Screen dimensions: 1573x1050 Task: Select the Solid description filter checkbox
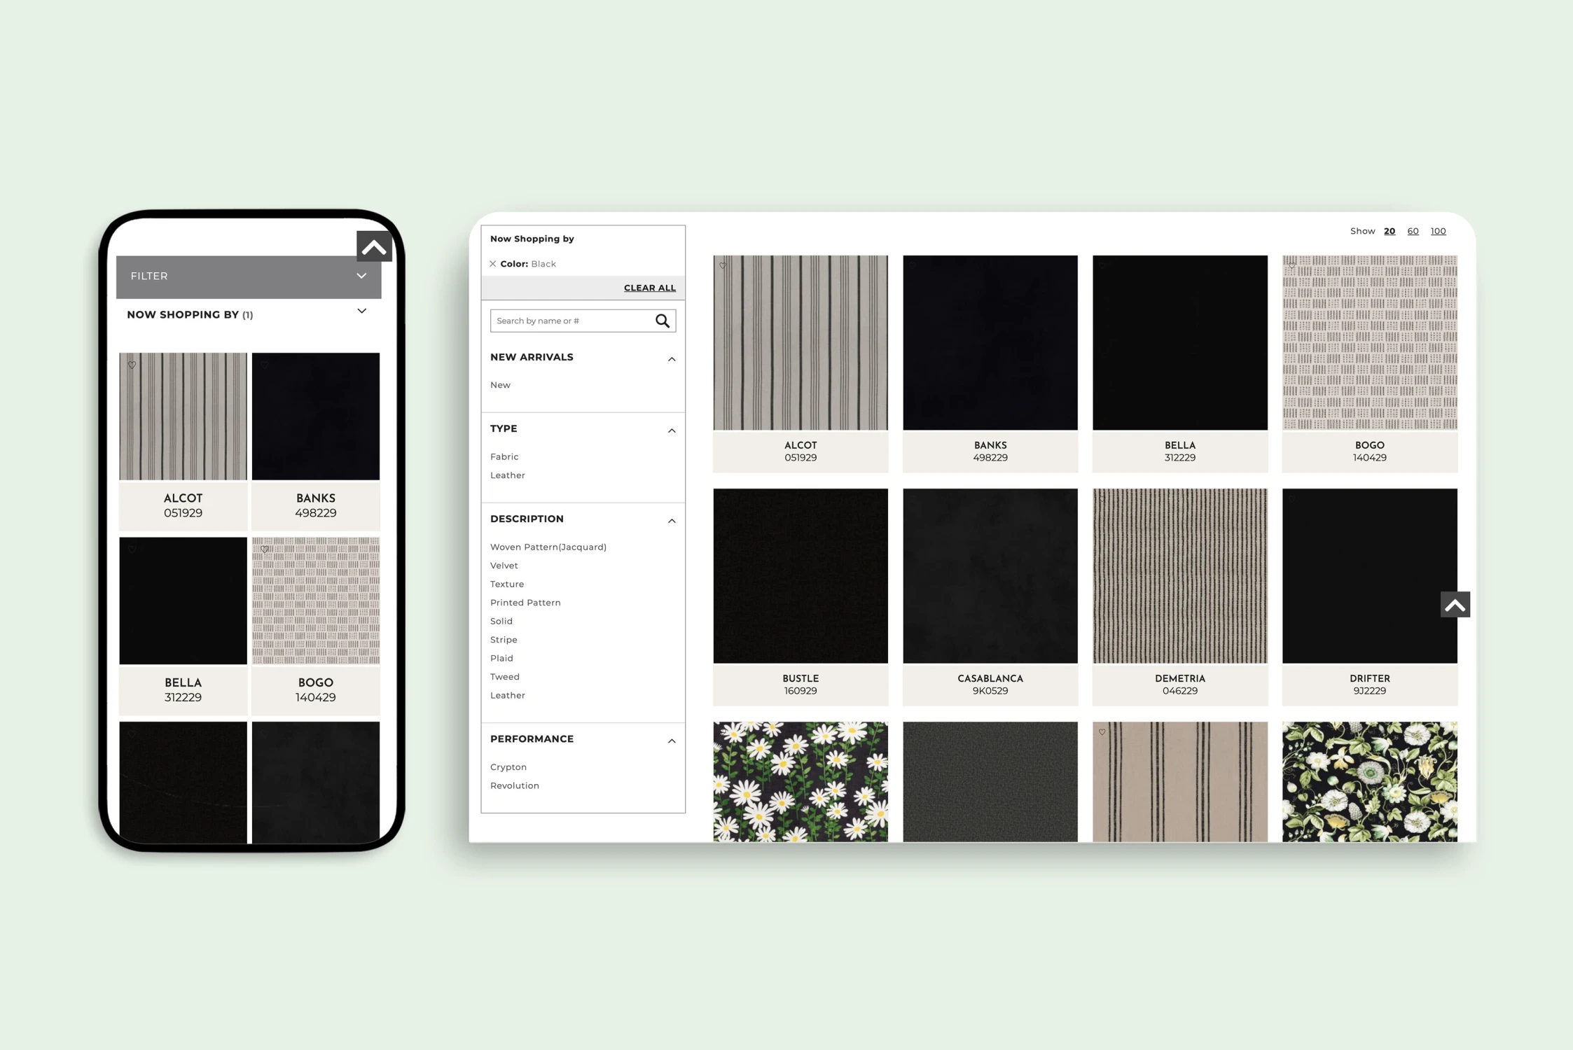501,621
